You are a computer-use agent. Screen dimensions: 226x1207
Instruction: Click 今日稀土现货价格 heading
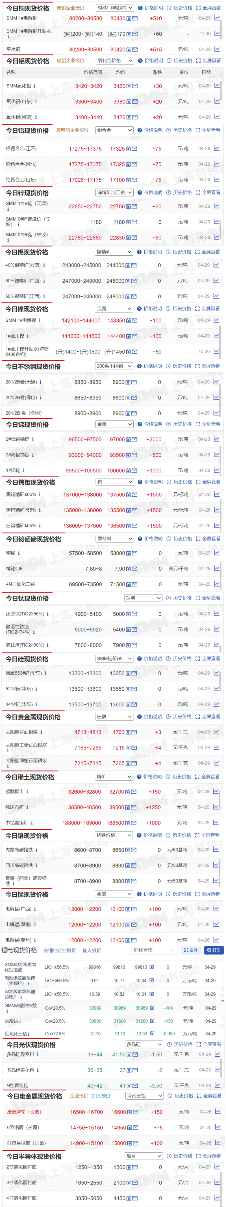[x=30, y=777]
